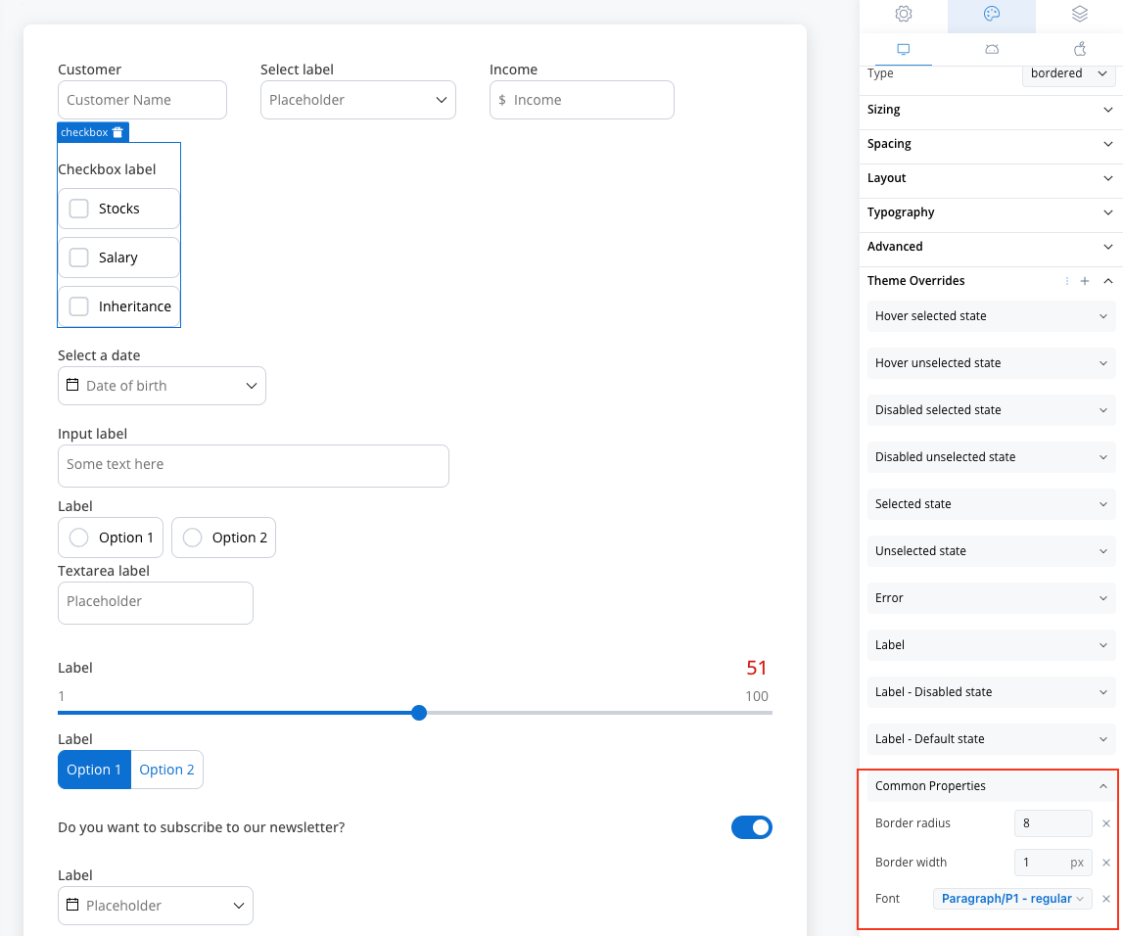Screen dimensions: 1123x936
Task: Check the Stocks checkbox
Action: [x=78, y=209]
